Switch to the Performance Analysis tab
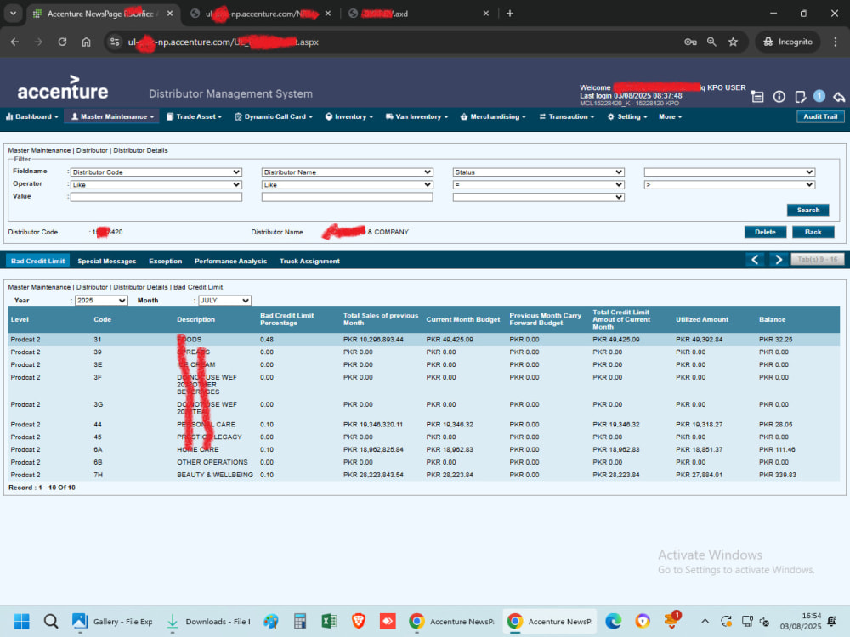The width and height of the screenshot is (850, 637). click(x=231, y=261)
